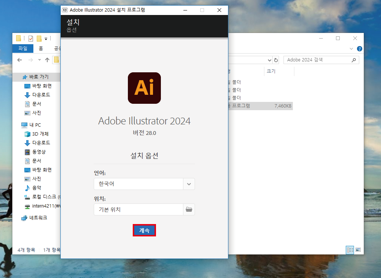Switch to large icons view
381x278 pixels.
point(358,250)
